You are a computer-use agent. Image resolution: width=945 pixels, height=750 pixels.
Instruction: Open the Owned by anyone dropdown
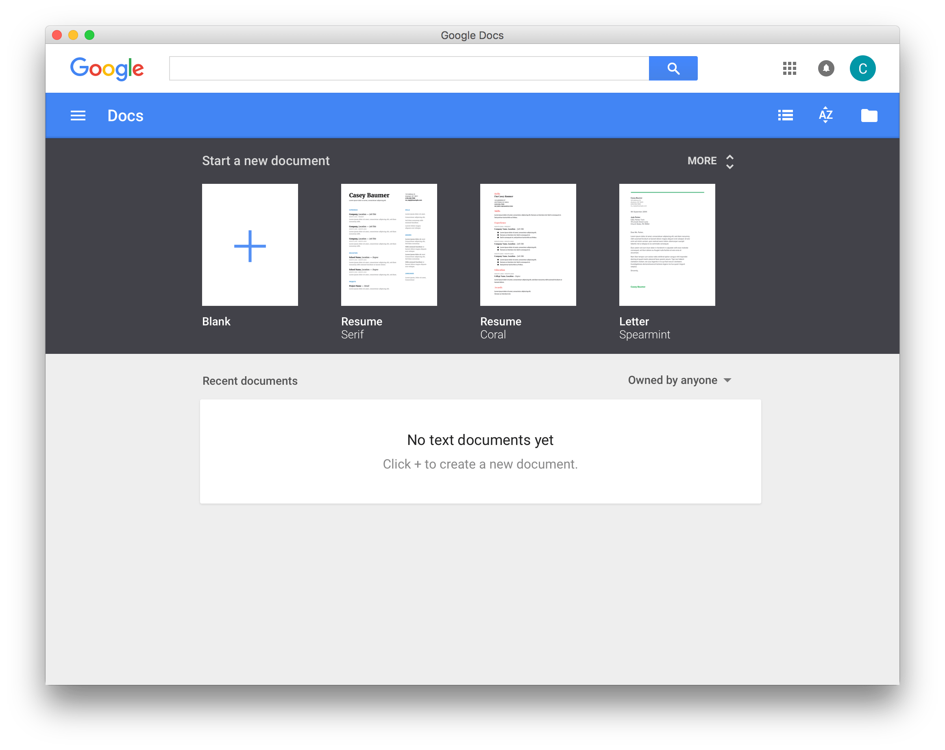coord(679,380)
